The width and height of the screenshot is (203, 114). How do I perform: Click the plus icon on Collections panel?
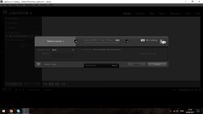click(x=39, y=33)
